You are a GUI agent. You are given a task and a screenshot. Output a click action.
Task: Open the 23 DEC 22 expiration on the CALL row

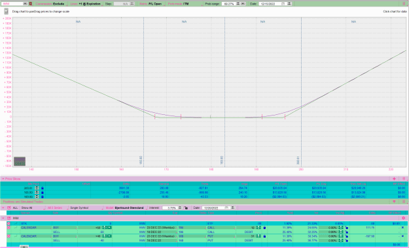161,228
